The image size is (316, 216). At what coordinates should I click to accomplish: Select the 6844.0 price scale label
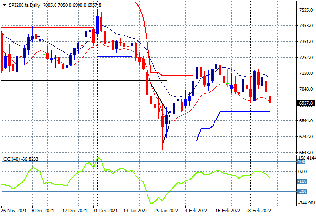tap(306, 120)
